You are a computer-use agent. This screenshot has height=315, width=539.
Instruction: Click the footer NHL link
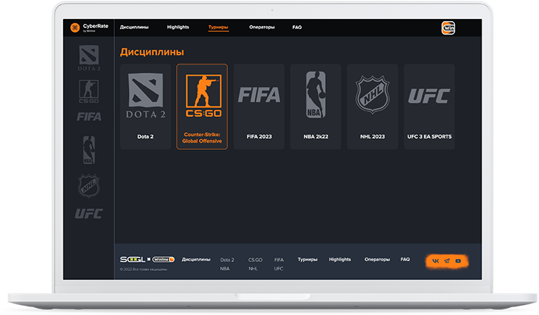(253, 269)
